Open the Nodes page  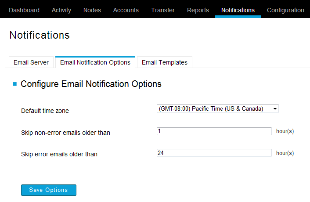pos(92,10)
